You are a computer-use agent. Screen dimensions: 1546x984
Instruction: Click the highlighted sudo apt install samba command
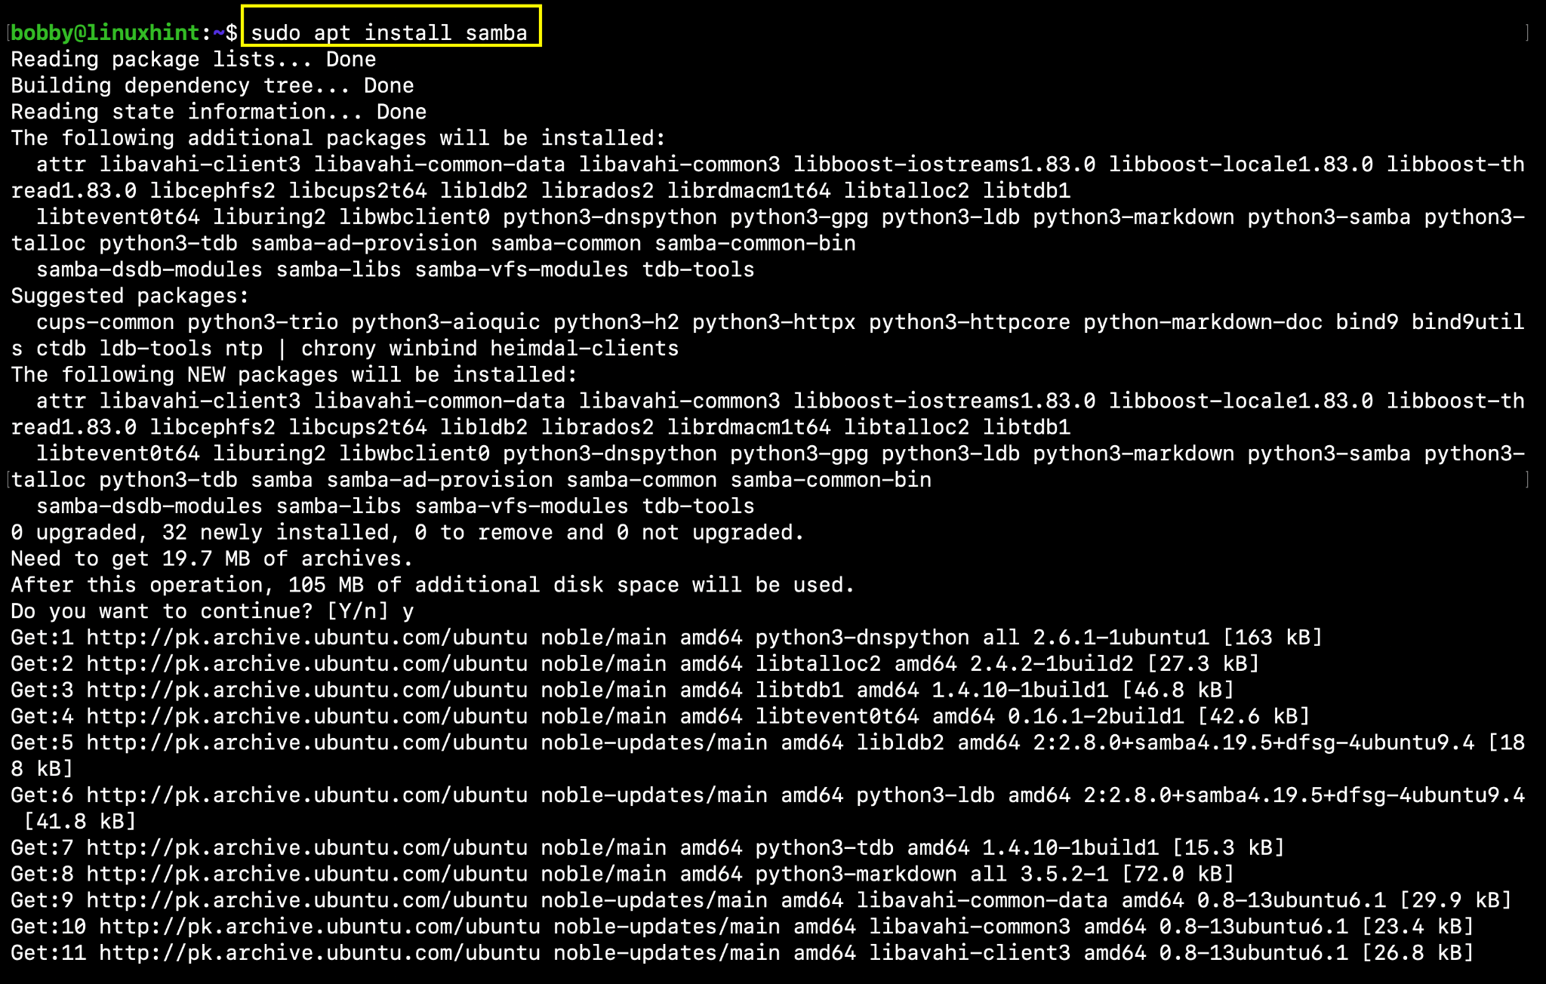[390, 32]
